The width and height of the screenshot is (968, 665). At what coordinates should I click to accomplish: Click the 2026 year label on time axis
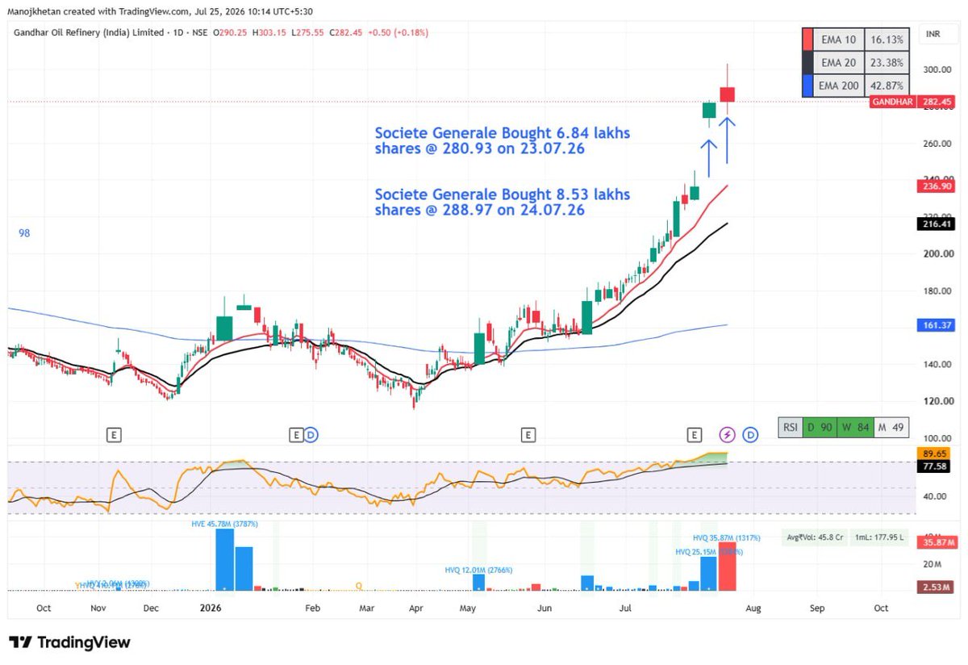click(x=210, y=608)
